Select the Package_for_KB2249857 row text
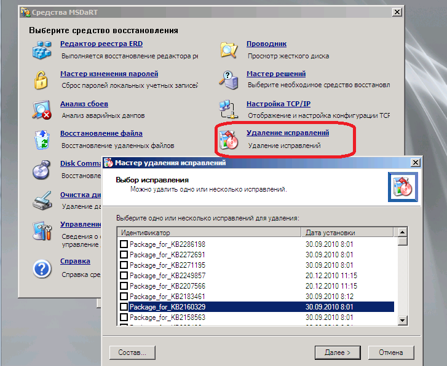The height and width of the screenshot is (366, 447). click(x=167, y=276)
